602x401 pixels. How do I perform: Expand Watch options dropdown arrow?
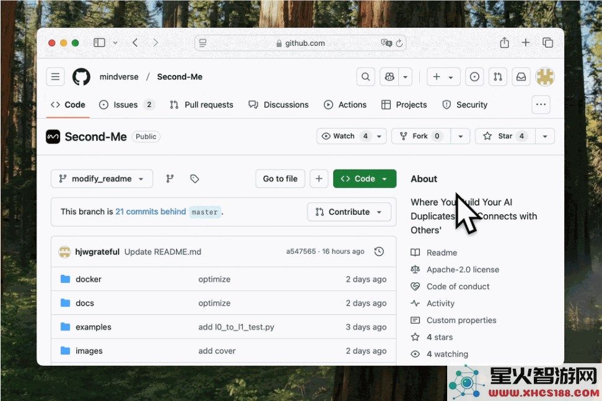coord(379,136)
